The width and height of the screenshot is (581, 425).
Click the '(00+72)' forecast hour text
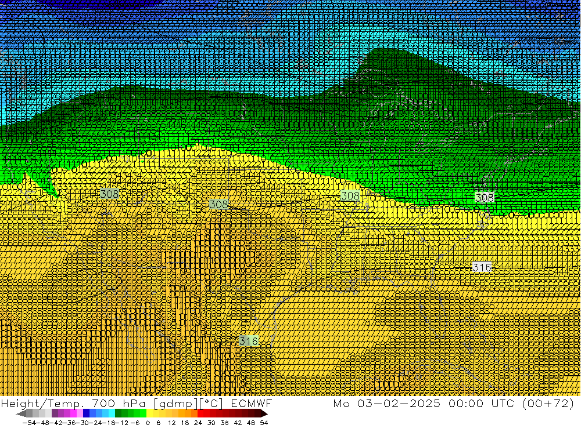(x=547, y=404)
